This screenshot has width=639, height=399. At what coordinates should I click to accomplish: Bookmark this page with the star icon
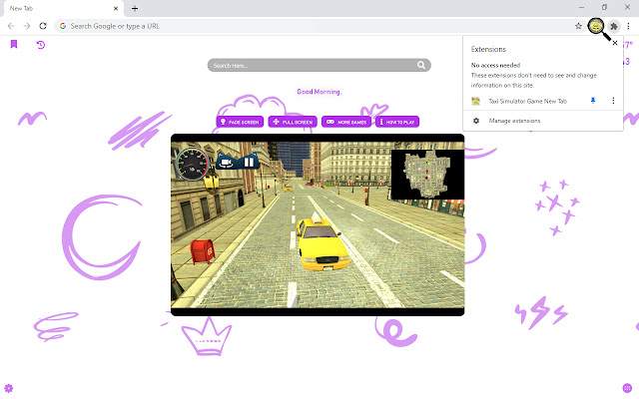(x=578, y=26)
